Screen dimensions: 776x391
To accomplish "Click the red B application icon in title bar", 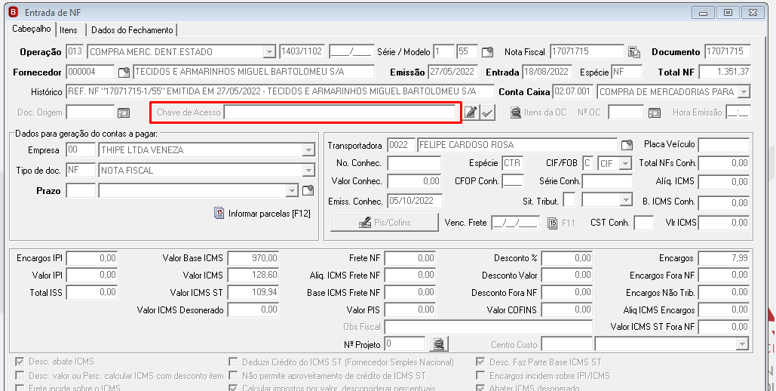I will click(14, 12).
